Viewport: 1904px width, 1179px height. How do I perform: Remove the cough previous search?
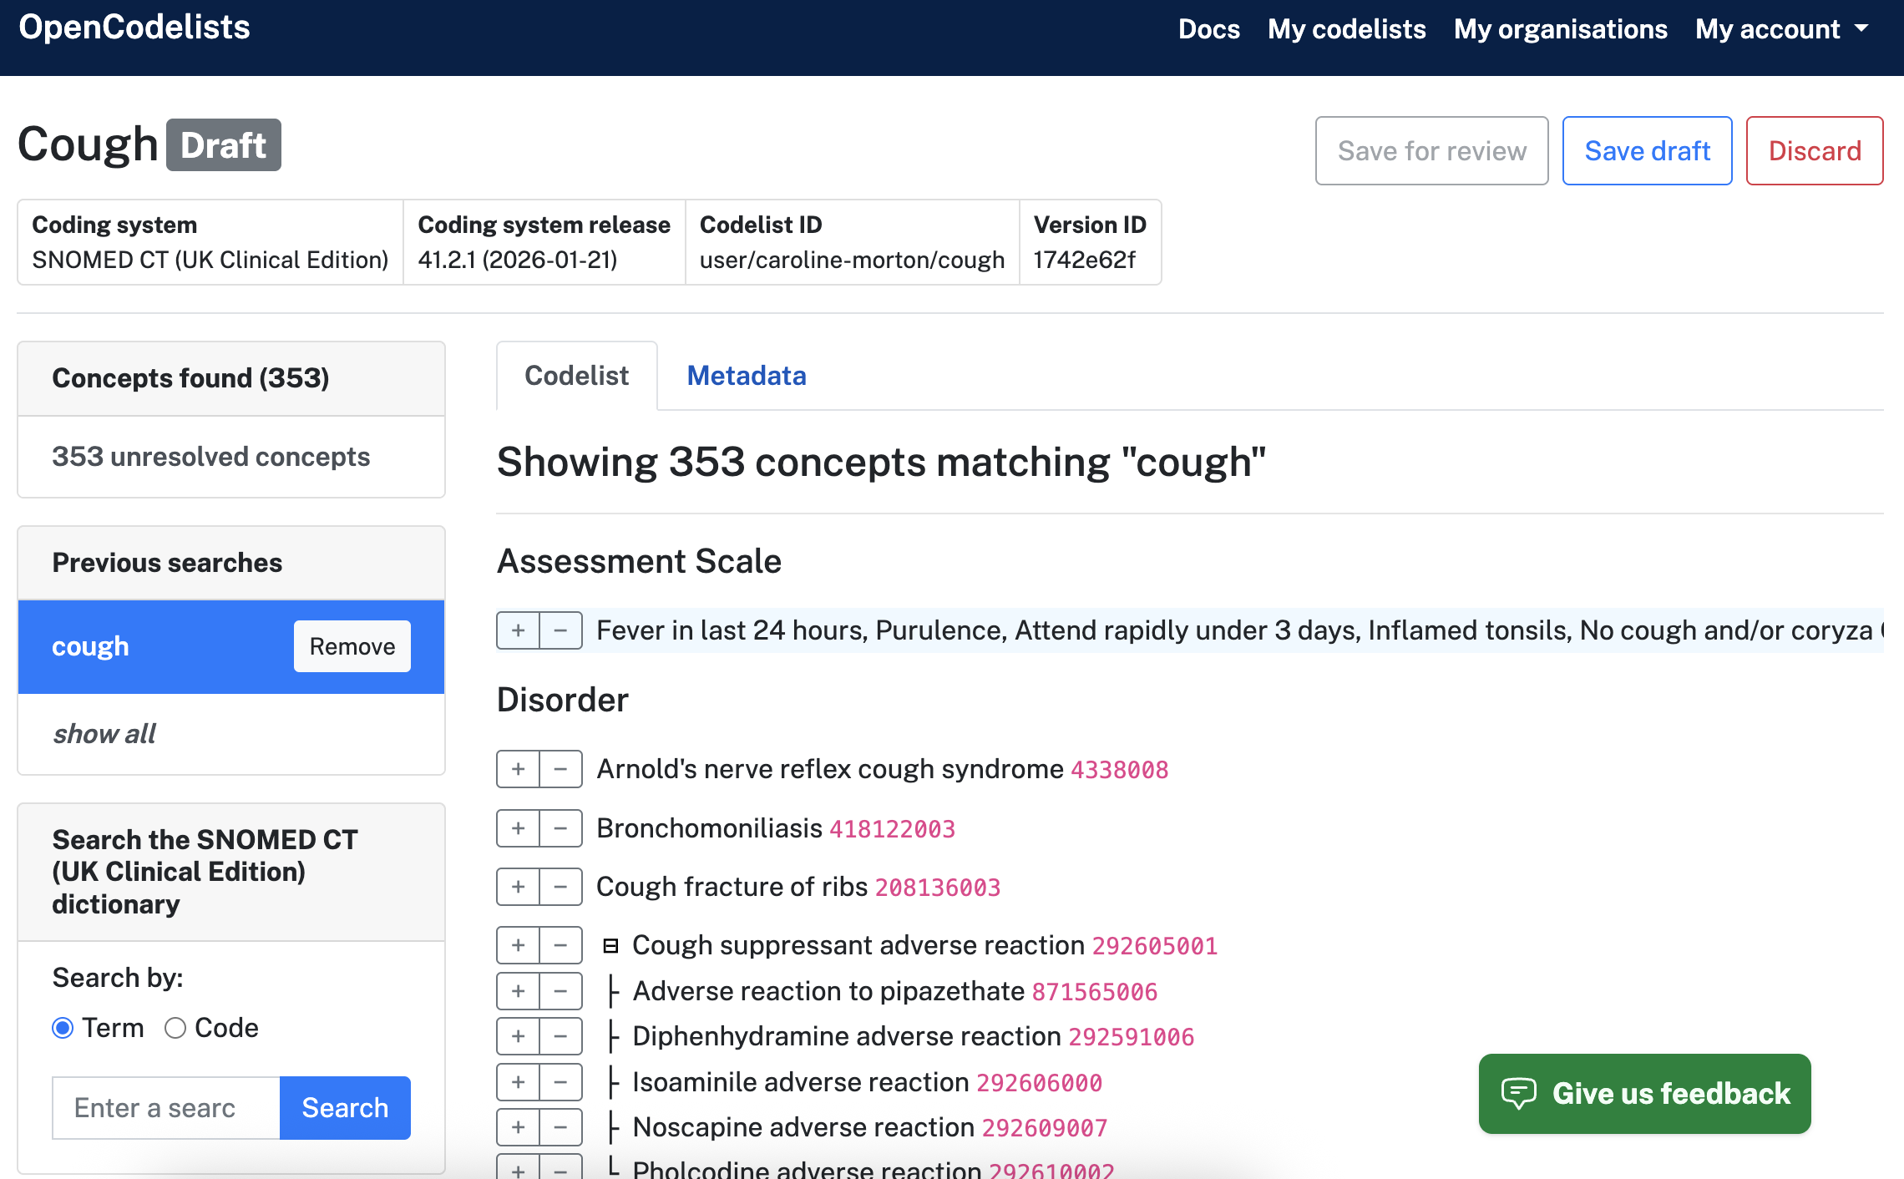[352, 646]
